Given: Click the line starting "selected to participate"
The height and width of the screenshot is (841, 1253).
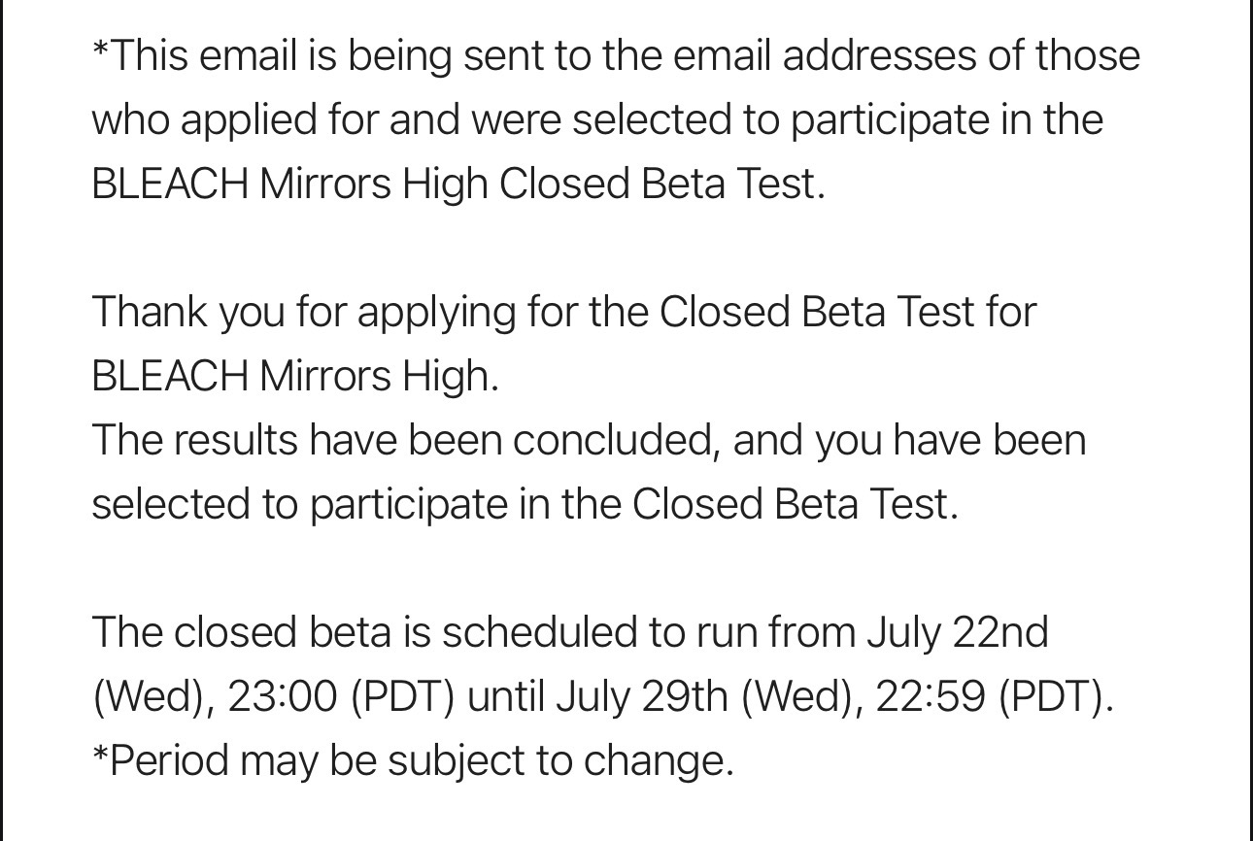Looking at the screenshot, I should click(x=525, y=505).
